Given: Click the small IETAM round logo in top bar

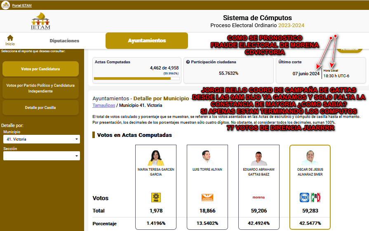Looking at the screenshot, I should tap(5, 5).
